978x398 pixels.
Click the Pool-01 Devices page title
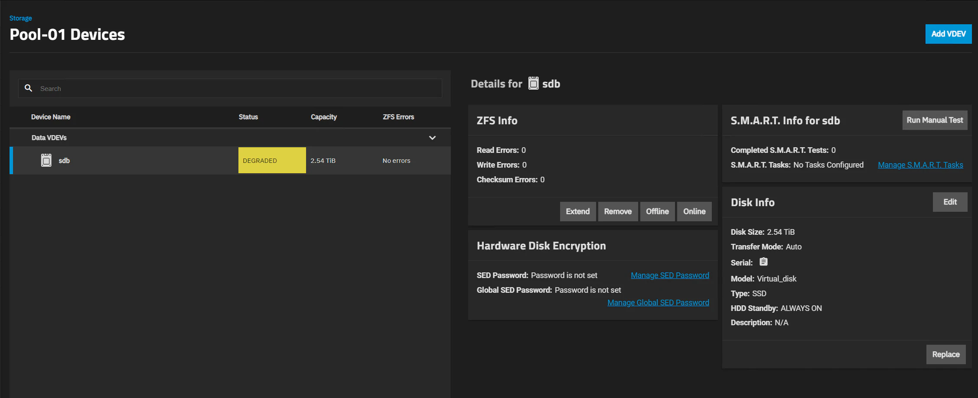pyautogui.click(x=67, y=35)
